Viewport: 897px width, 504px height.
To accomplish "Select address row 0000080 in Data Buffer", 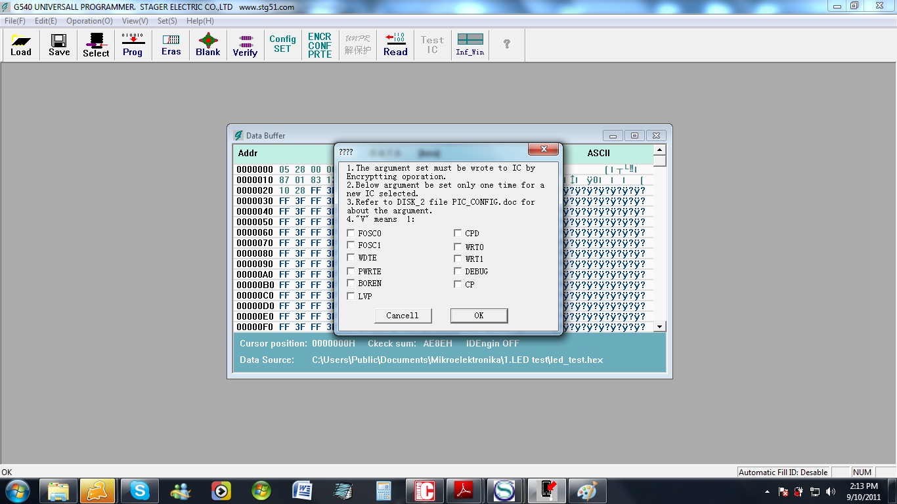I will (x=255, y=253).
